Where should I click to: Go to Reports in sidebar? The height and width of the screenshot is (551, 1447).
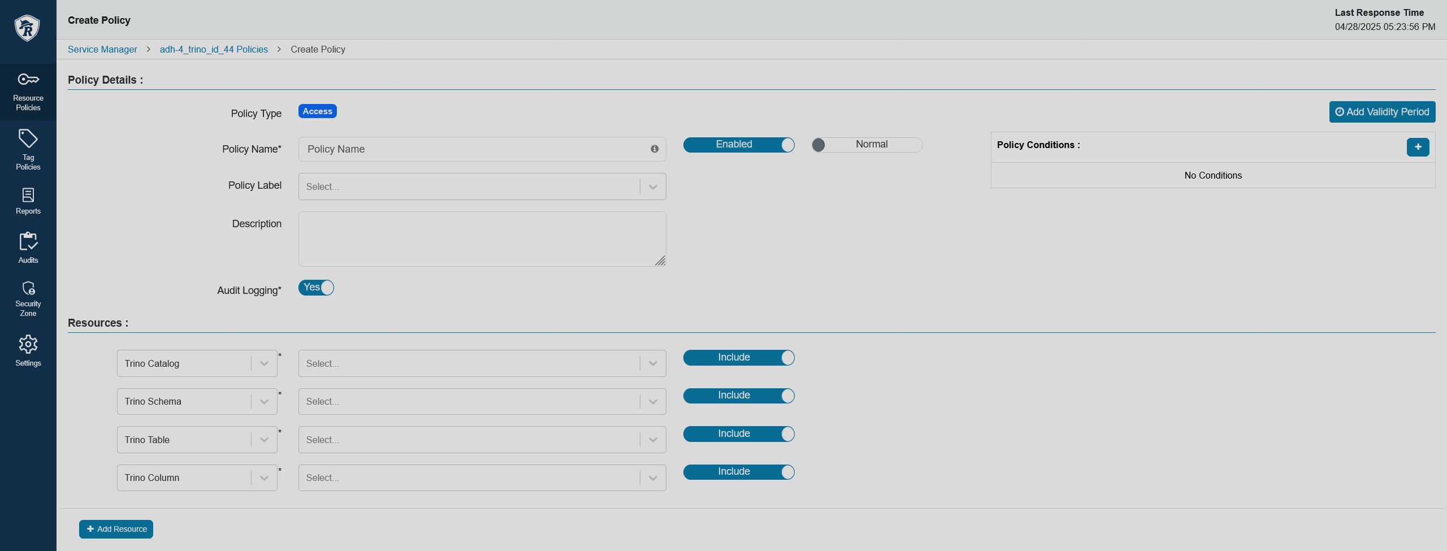coord(28,201)
